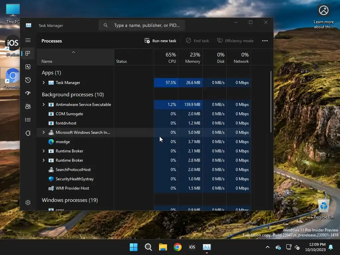The image size is (340, 255).
Task: Select the SecurityHealthSystray process
Action: [144, 179]
